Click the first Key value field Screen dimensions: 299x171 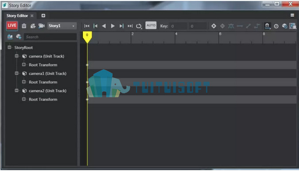pos(179,26)
